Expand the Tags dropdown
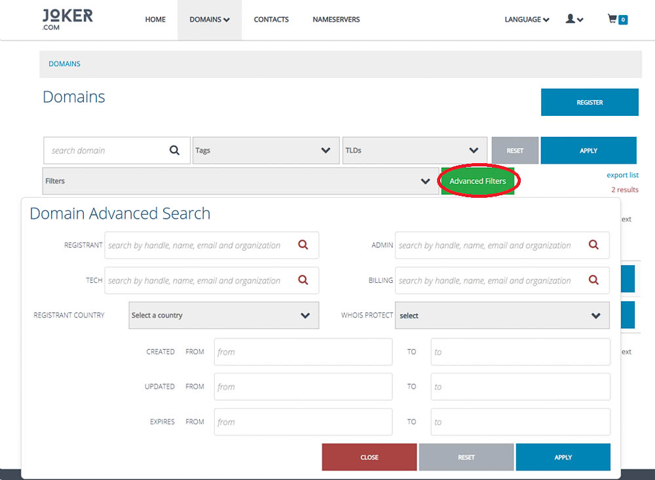This screenshot has width=655, height=480. pos(266,151)
